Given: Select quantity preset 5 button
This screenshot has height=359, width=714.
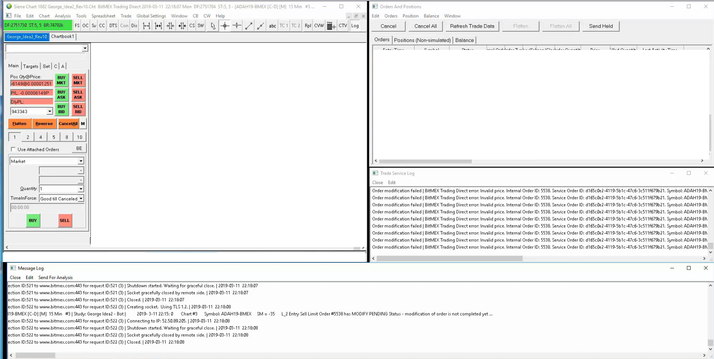Looking at the screenshot, I should (x=54, y=137).
